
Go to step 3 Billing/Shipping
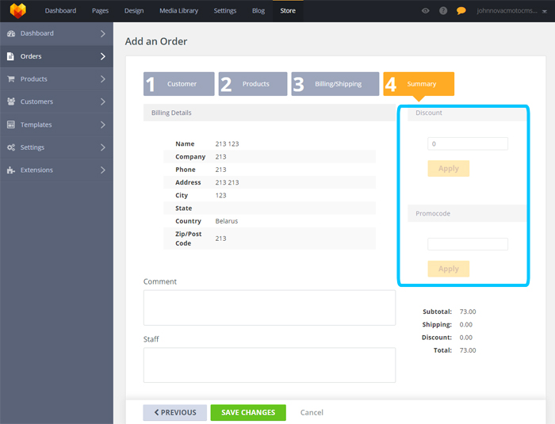click(335, 84)
